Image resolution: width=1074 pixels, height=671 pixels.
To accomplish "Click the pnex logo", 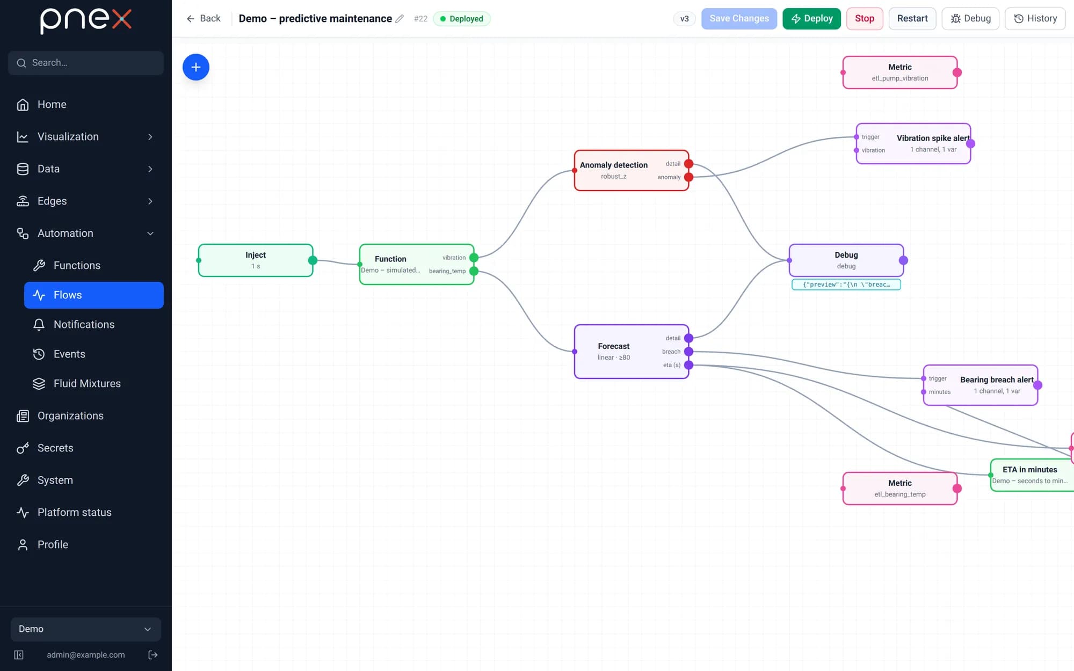I will [x=86, y=20].
